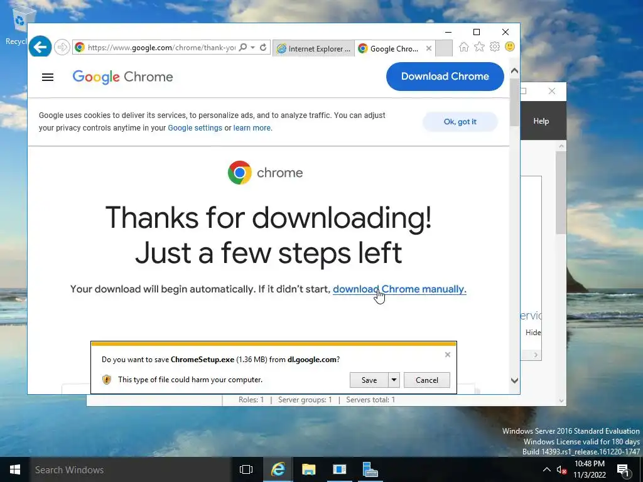This screenshot has width=643, height=482.
Task: Expand the Save options dropdown arrow
Action: click(394, 380)
